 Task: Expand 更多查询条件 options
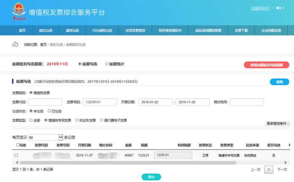click(x=278, y=123)
